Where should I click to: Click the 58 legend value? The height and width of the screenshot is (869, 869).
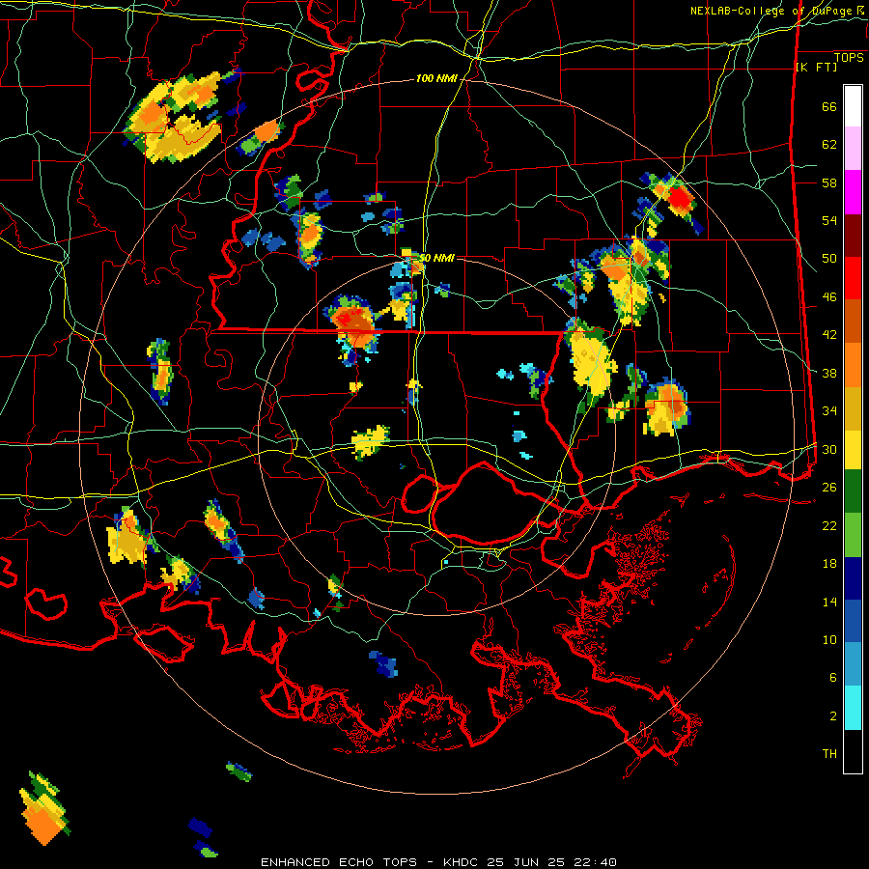pos(829,182)
